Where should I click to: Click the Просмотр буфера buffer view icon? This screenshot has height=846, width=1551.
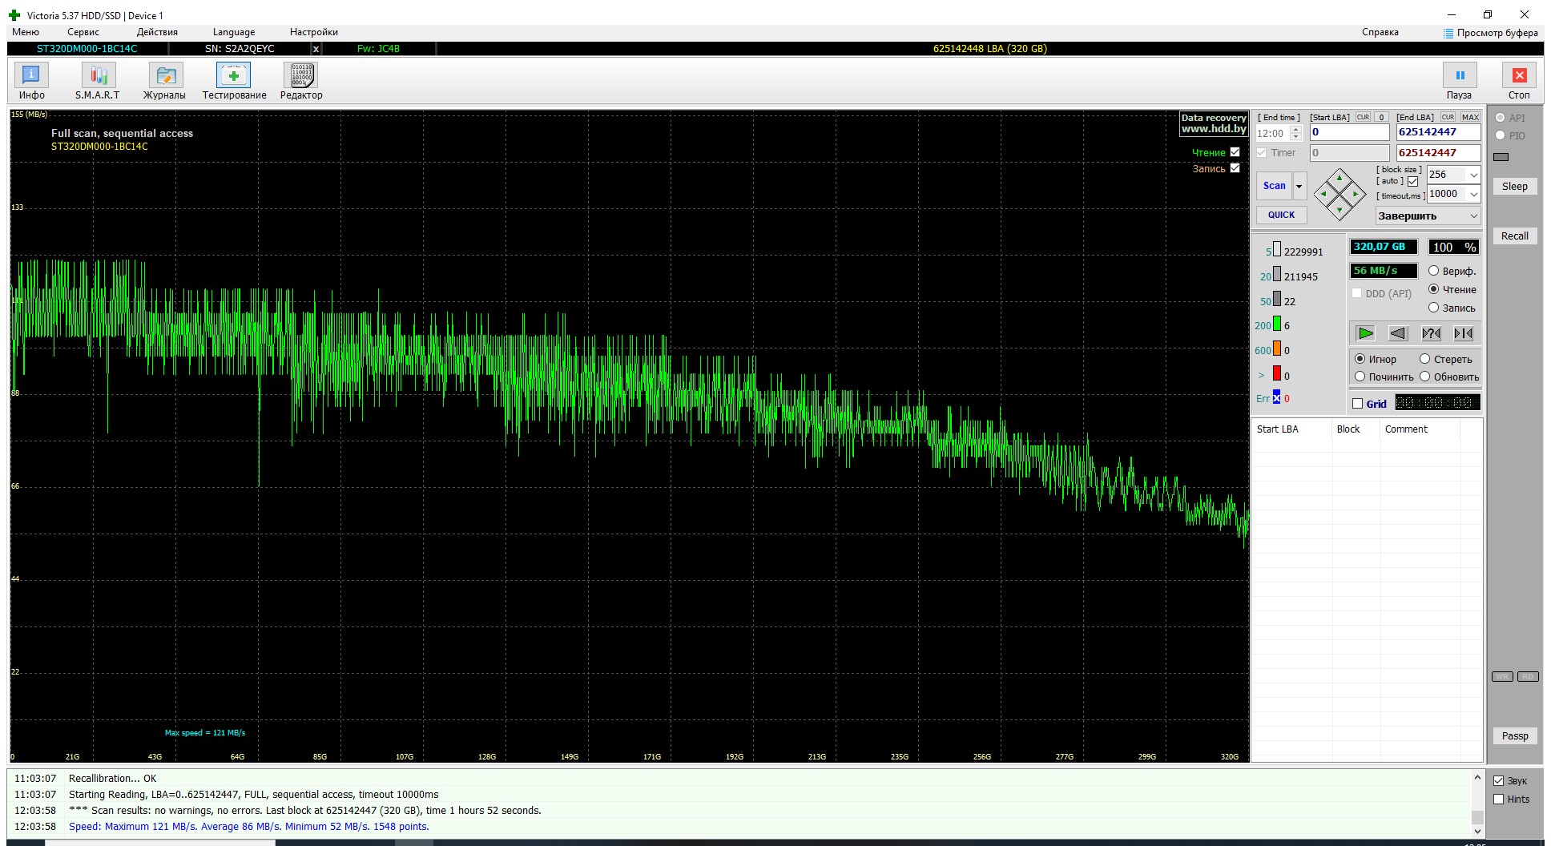[x=1448, y=33]
